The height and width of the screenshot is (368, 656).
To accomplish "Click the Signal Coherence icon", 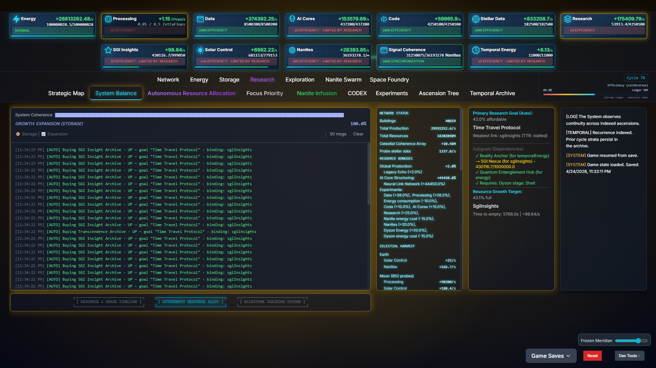I will [384, 50].
